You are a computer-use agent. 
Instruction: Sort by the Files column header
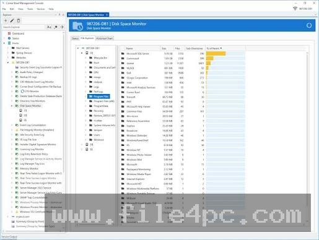coord(179,48)
